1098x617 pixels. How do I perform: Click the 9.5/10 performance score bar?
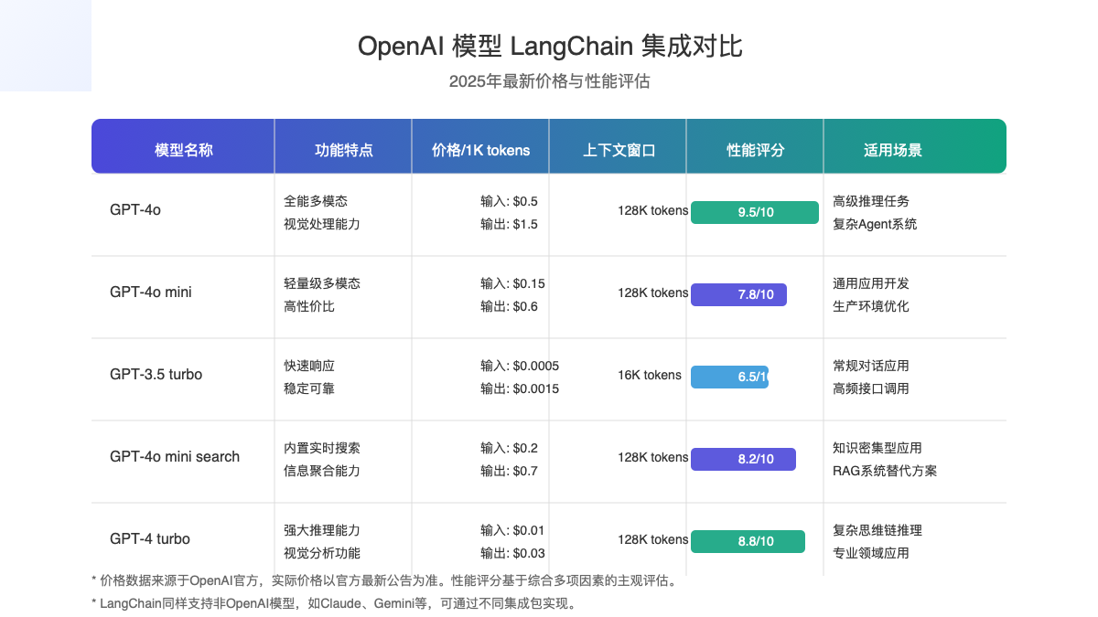755,212
